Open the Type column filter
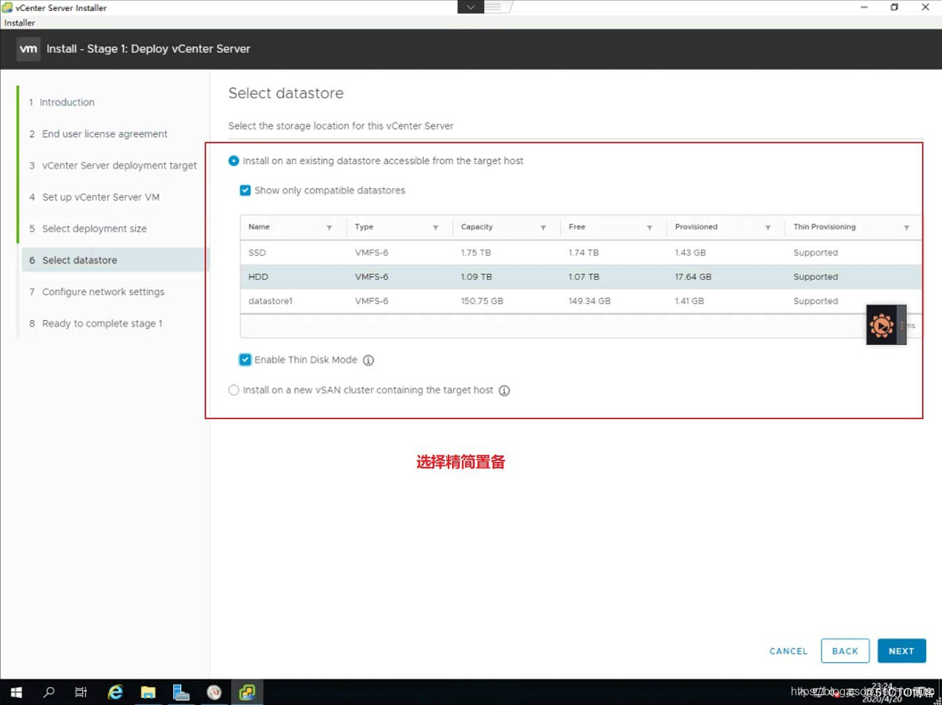The image size is (942, 705). point(435,228)
